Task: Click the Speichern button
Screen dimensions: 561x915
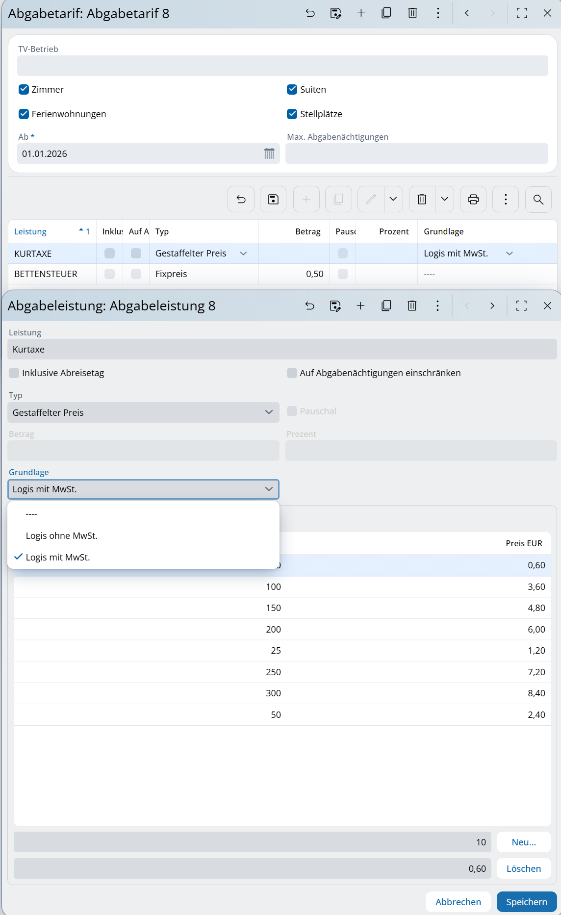Action: point(526,902)
